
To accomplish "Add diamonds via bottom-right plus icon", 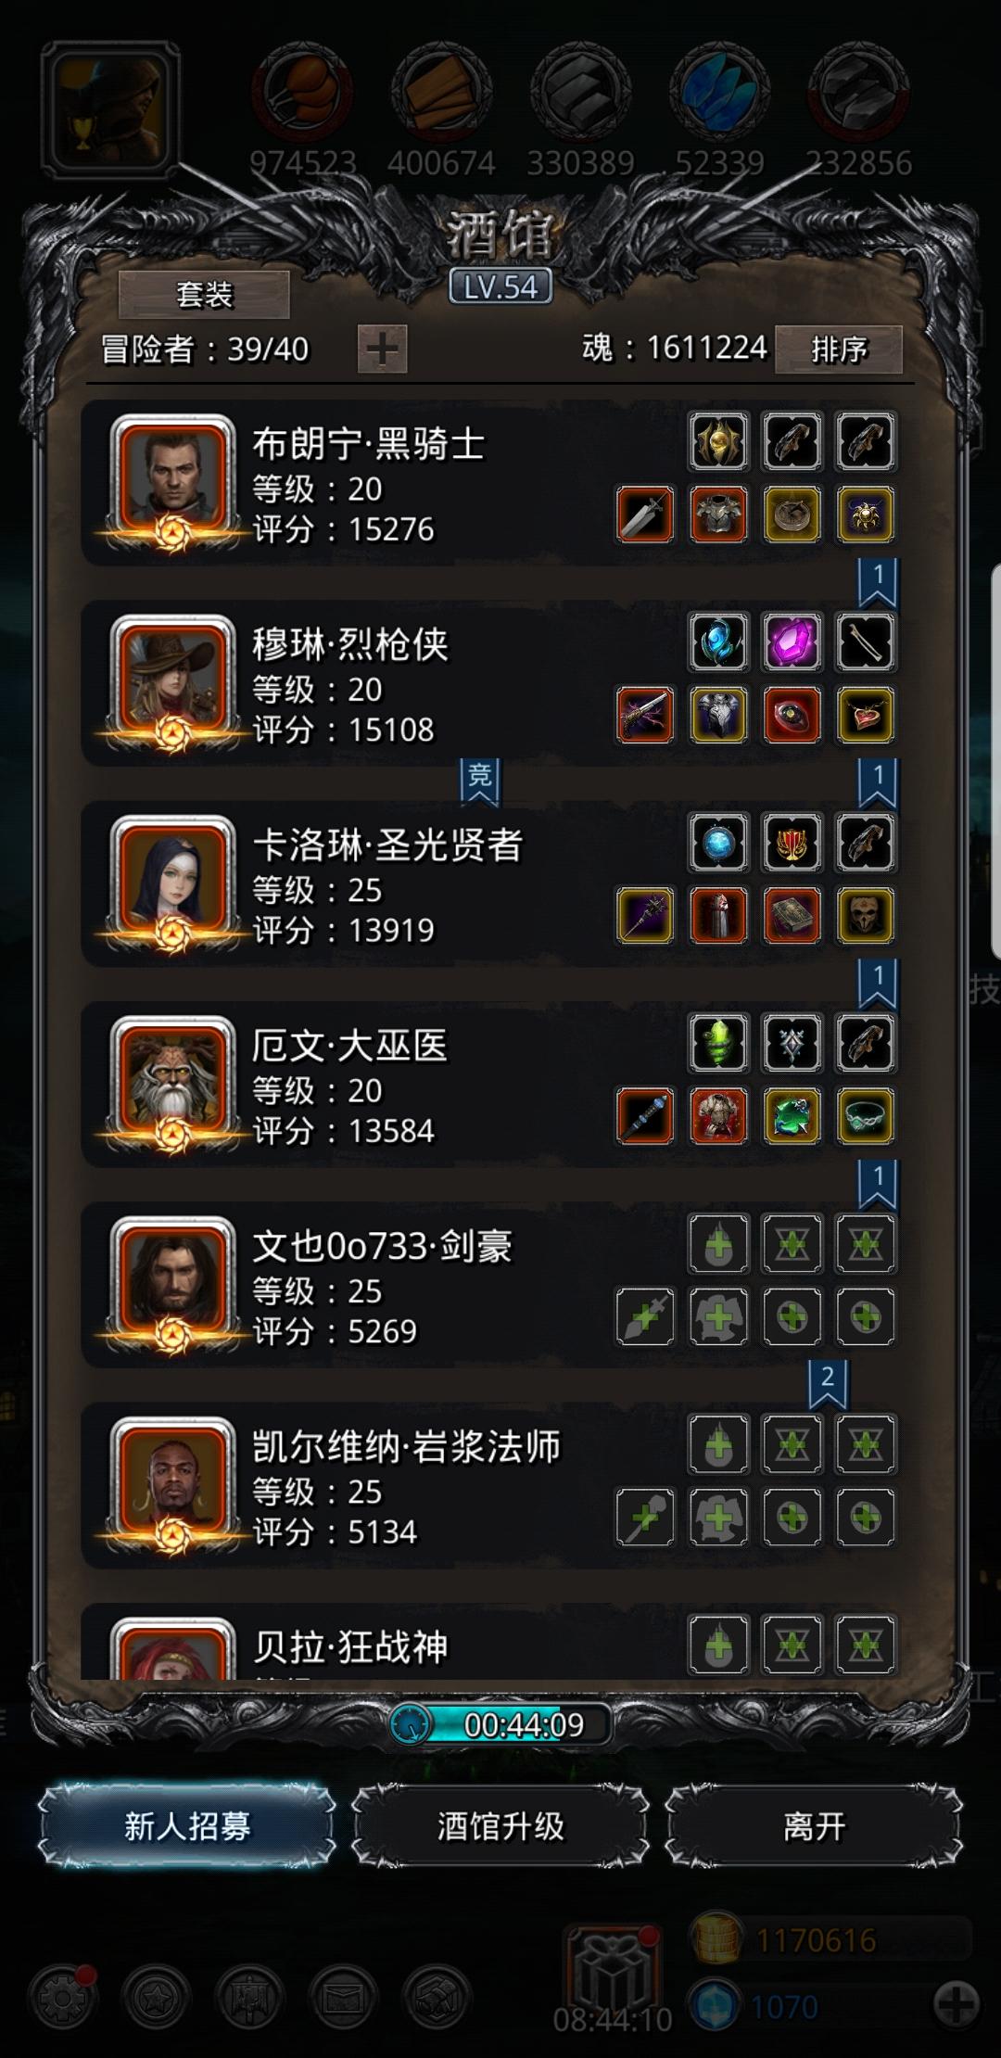I will tap(955, 2005).
